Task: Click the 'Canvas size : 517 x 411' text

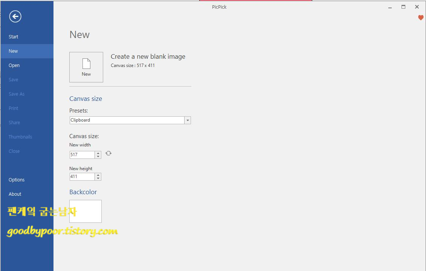Action: tap(133, 65)
